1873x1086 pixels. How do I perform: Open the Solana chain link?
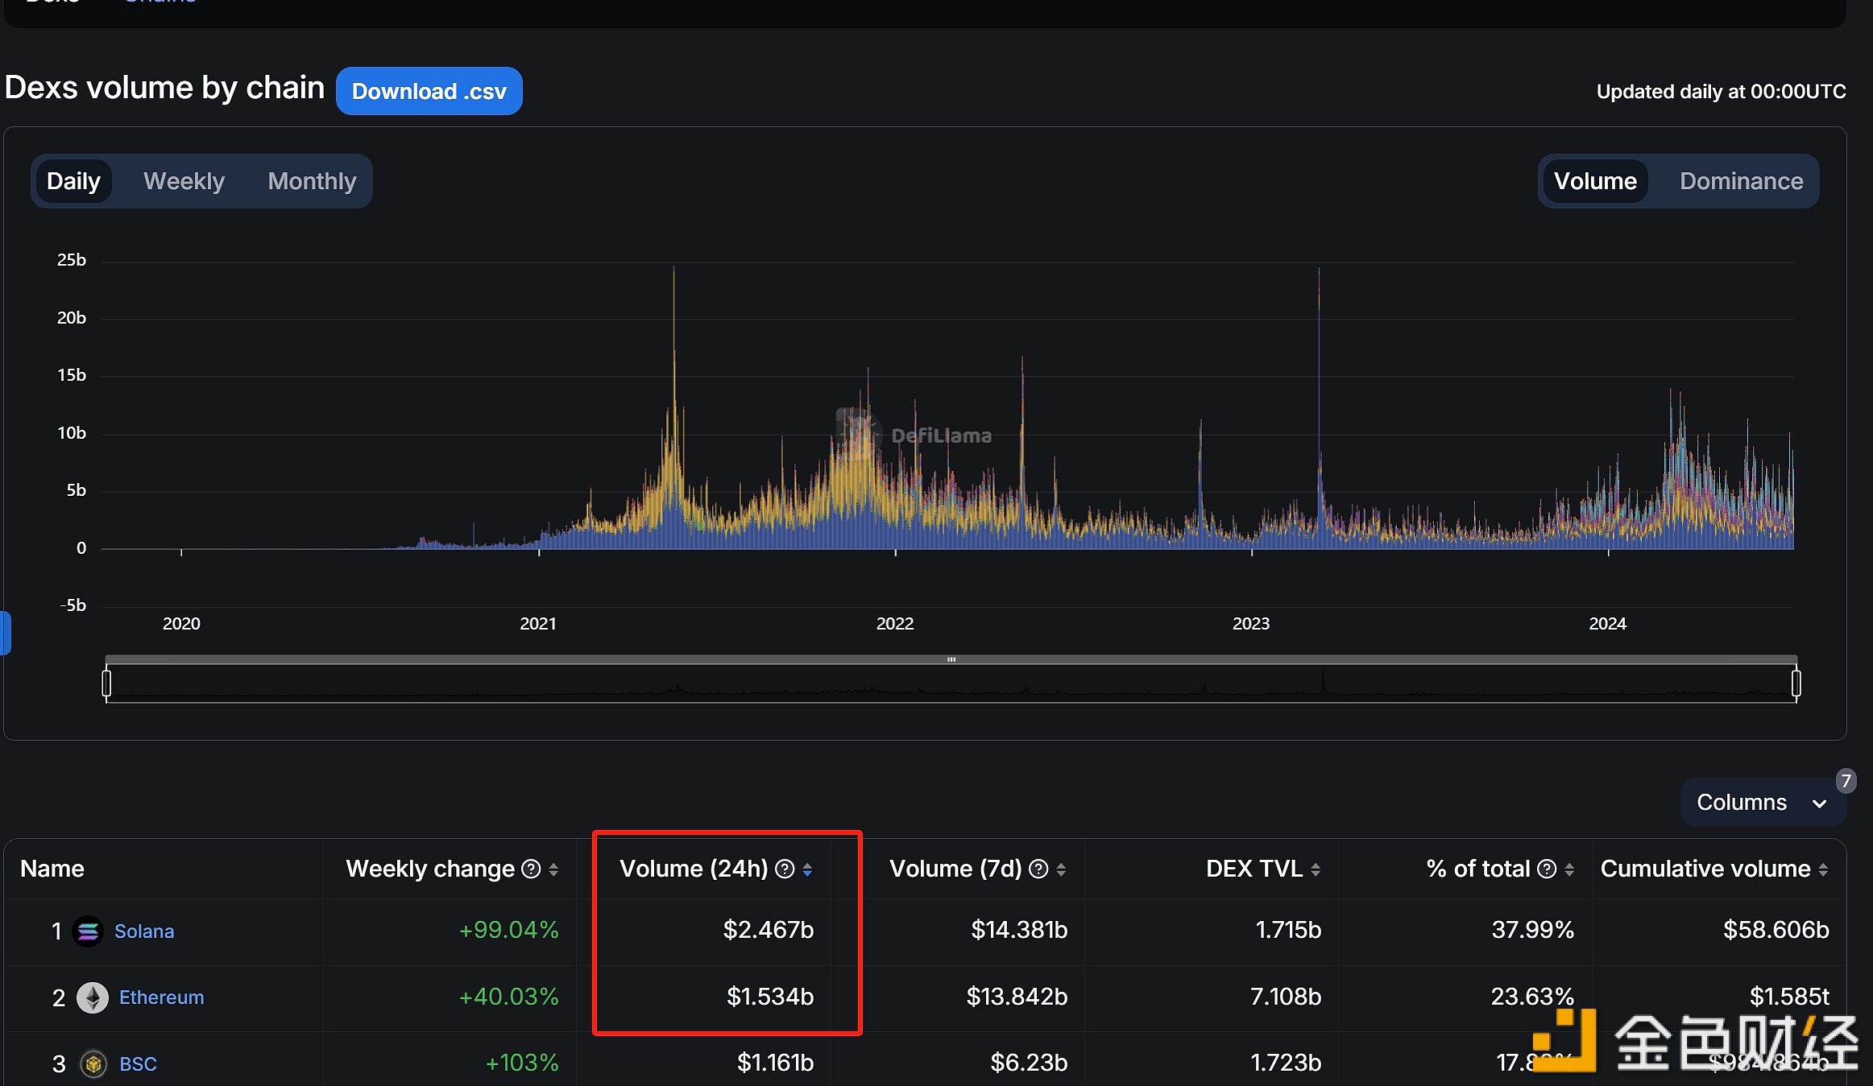pos(144,931)
